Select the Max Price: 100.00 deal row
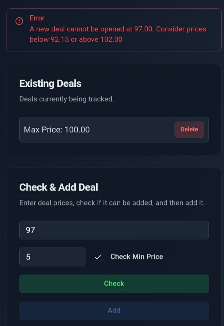 [114, 130]
